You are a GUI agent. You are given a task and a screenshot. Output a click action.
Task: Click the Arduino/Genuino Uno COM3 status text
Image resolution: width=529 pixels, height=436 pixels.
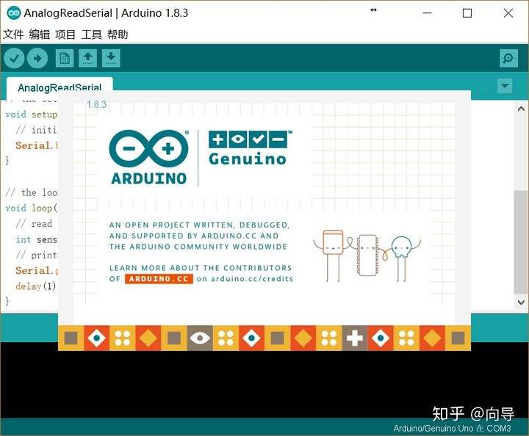pyautogui.click(x=452, y=428)
